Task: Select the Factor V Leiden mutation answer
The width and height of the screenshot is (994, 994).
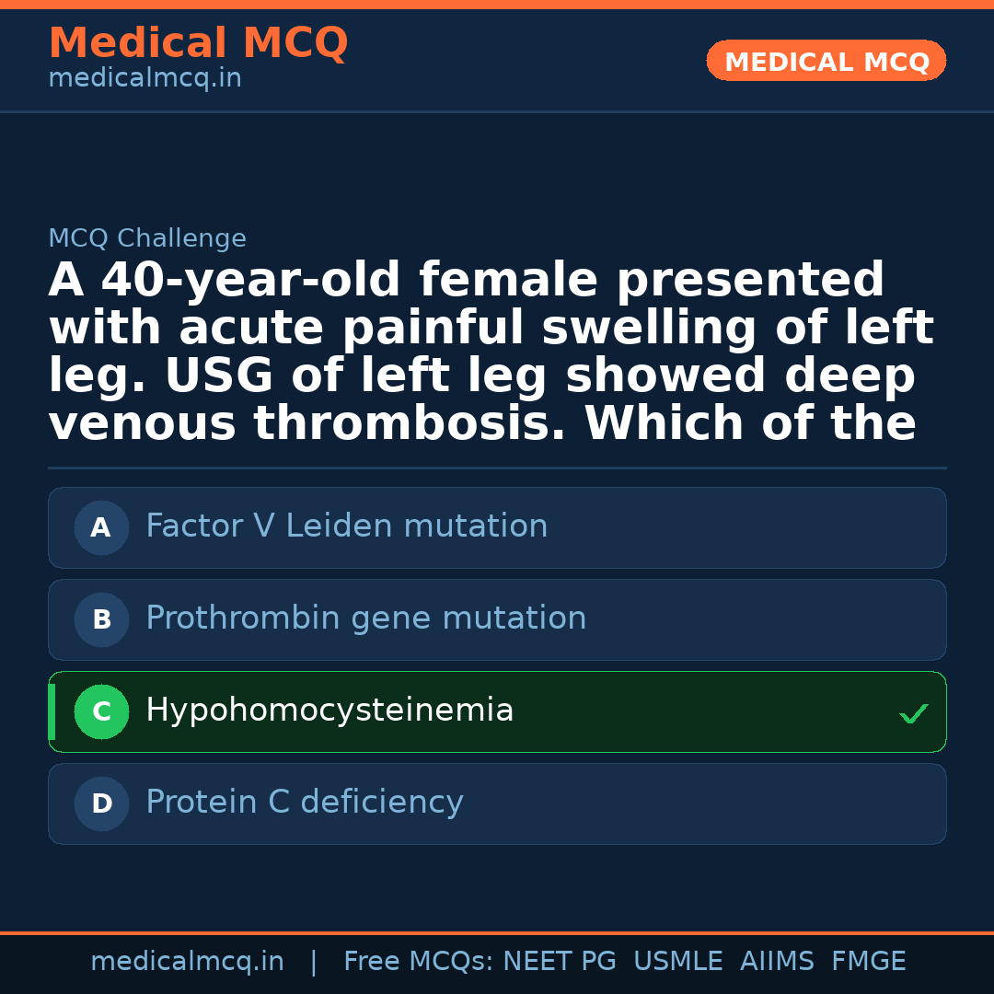Action: [x=347, y=526]
